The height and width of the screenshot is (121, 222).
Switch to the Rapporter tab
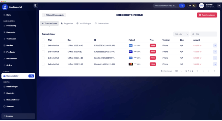click(67, 24)
